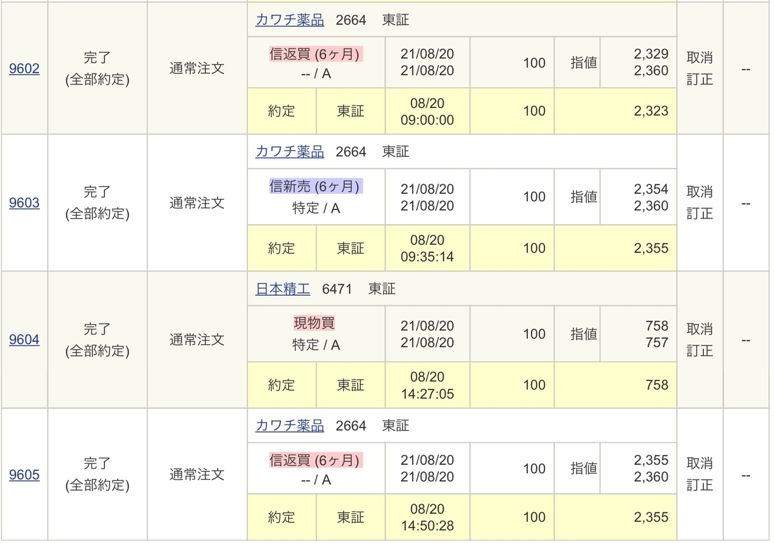
Task: Click execution time 09:35:14
Action: pos(428,257)
